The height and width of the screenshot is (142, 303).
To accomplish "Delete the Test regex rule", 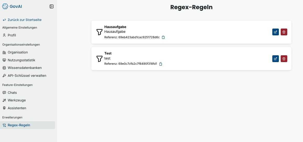I will point(284,59).
